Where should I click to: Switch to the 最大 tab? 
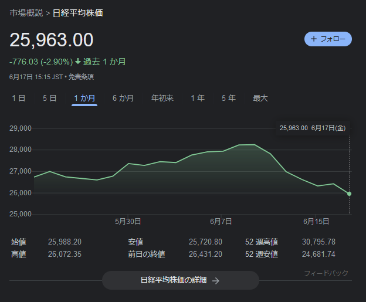[x=260, y=98]
